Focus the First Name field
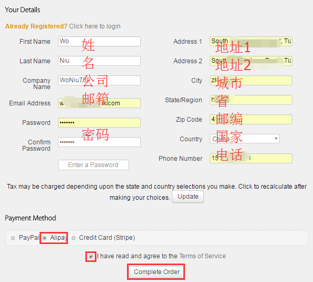Screen dimensions: 313x282 pyautogui.click(x=99, y=41)
